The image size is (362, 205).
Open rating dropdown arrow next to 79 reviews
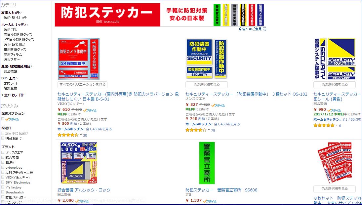[x=209, y=130]
